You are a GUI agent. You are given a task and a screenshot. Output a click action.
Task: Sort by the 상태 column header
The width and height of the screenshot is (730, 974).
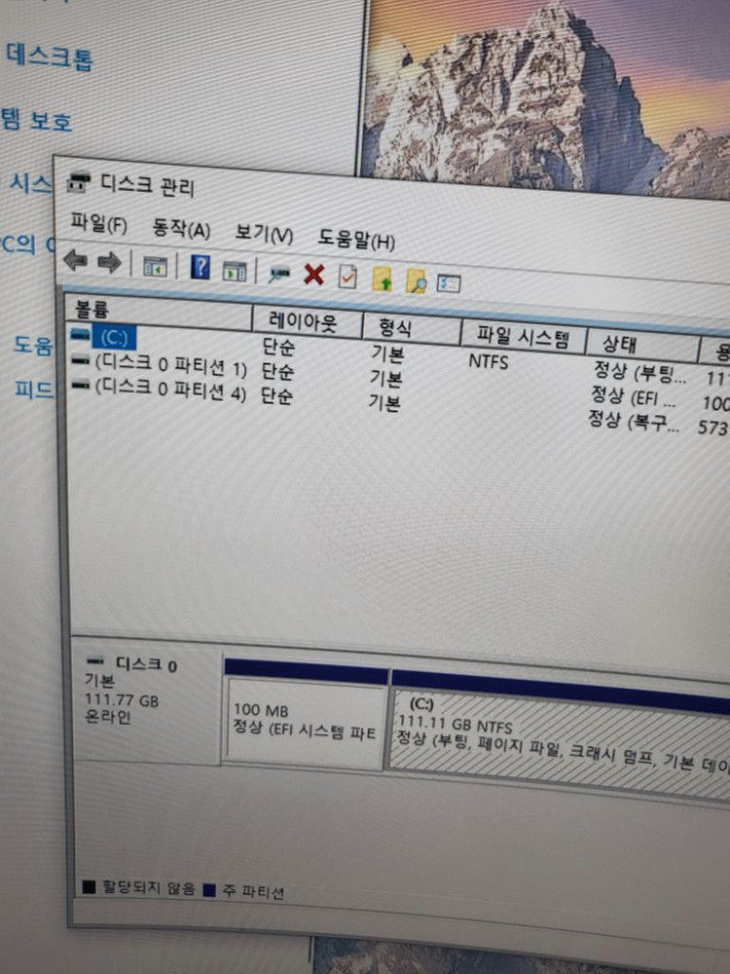[641, 346]
